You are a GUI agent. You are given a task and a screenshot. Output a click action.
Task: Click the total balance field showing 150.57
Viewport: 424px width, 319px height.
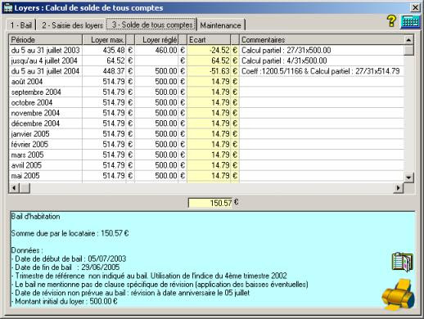[x=210, y=203]
